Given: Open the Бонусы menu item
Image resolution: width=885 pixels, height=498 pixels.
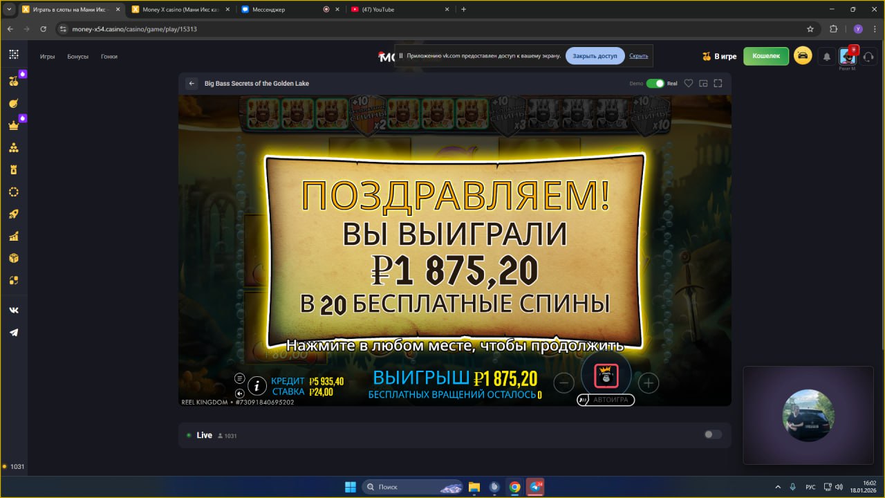Looking at the screenshot, I should click(77, 57).
